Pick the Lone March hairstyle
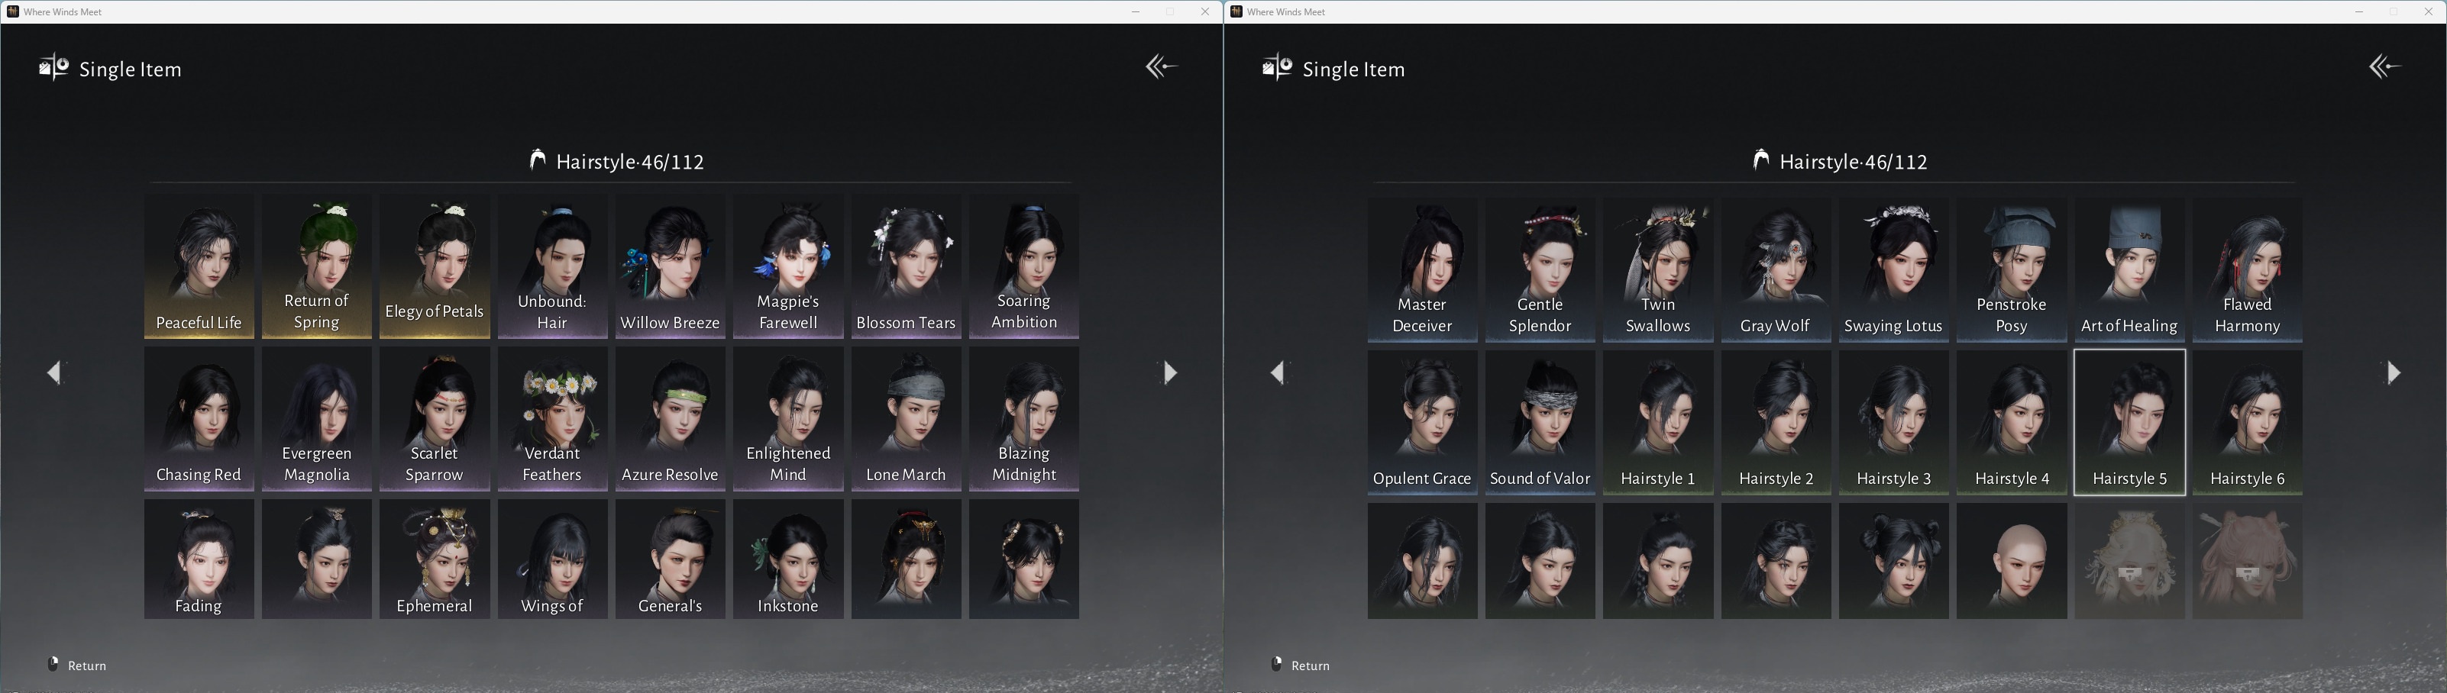The height and width of the screenshot is (693, 2447). click(905, 419)
